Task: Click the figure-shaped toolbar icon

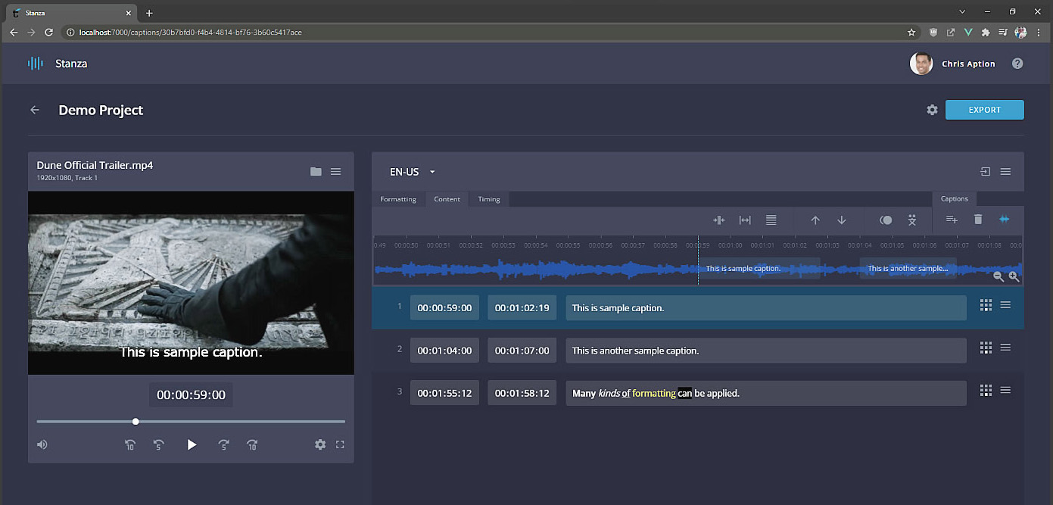Action: [x=912, y=220]
